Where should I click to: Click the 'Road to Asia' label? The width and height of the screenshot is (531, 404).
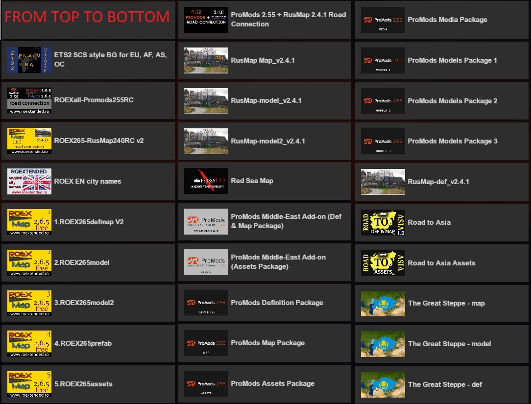pyautogui.click(x=429, y=222)
